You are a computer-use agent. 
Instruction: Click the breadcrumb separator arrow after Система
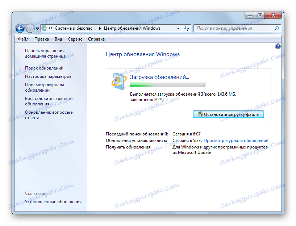(x=100, y=29)
